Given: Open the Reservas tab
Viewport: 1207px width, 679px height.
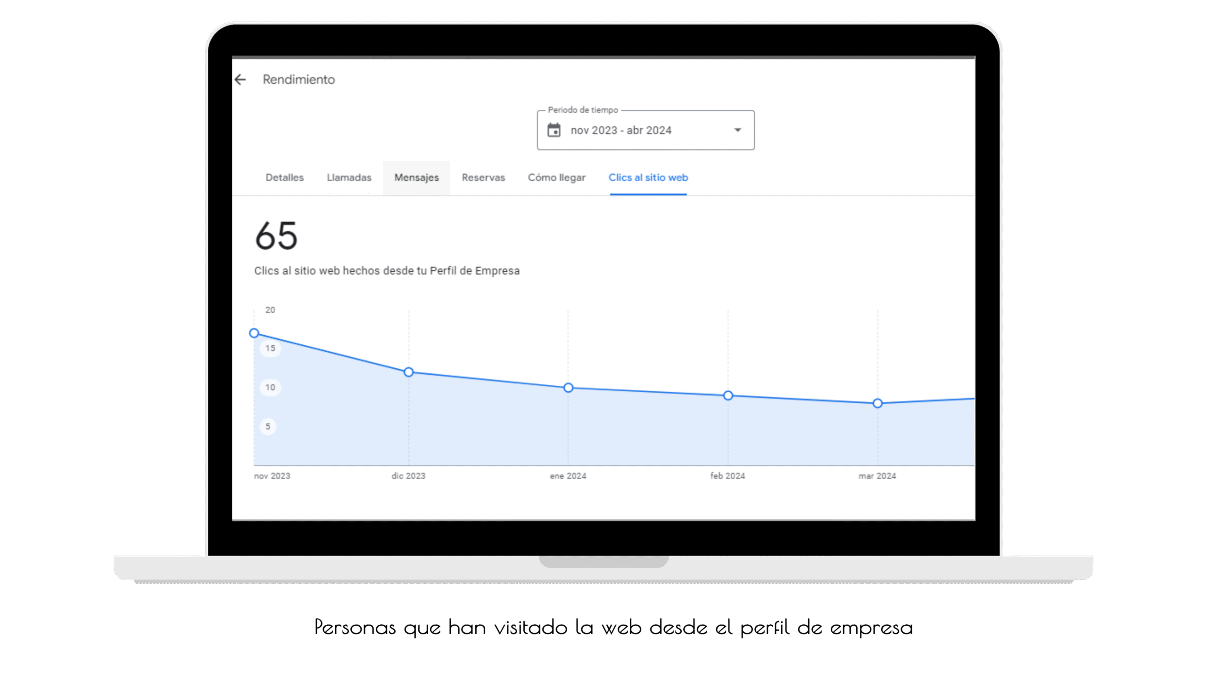Looking at the screenshot, I should click(483, 178).
